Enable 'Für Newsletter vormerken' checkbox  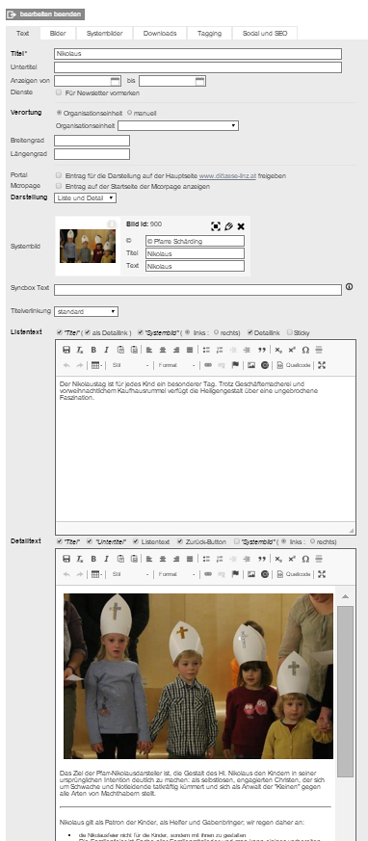point(59,92)
